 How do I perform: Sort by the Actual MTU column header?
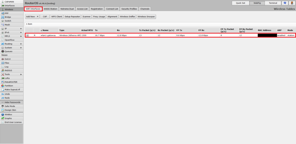click(87, 30)
